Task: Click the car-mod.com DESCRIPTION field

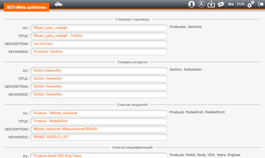Action: (x=99, y=44)
